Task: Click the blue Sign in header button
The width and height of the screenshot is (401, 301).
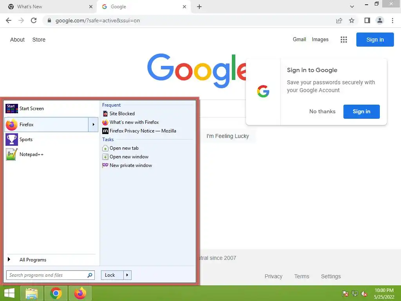Action: [375, 40]
